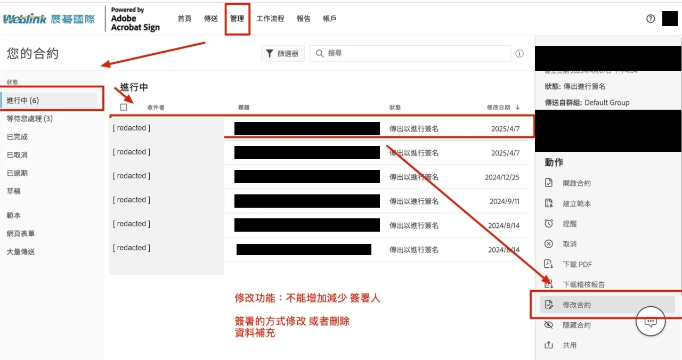Click 修改合約 action label
Viewport: 682px width, 360px height.
(x=577, y=305)
